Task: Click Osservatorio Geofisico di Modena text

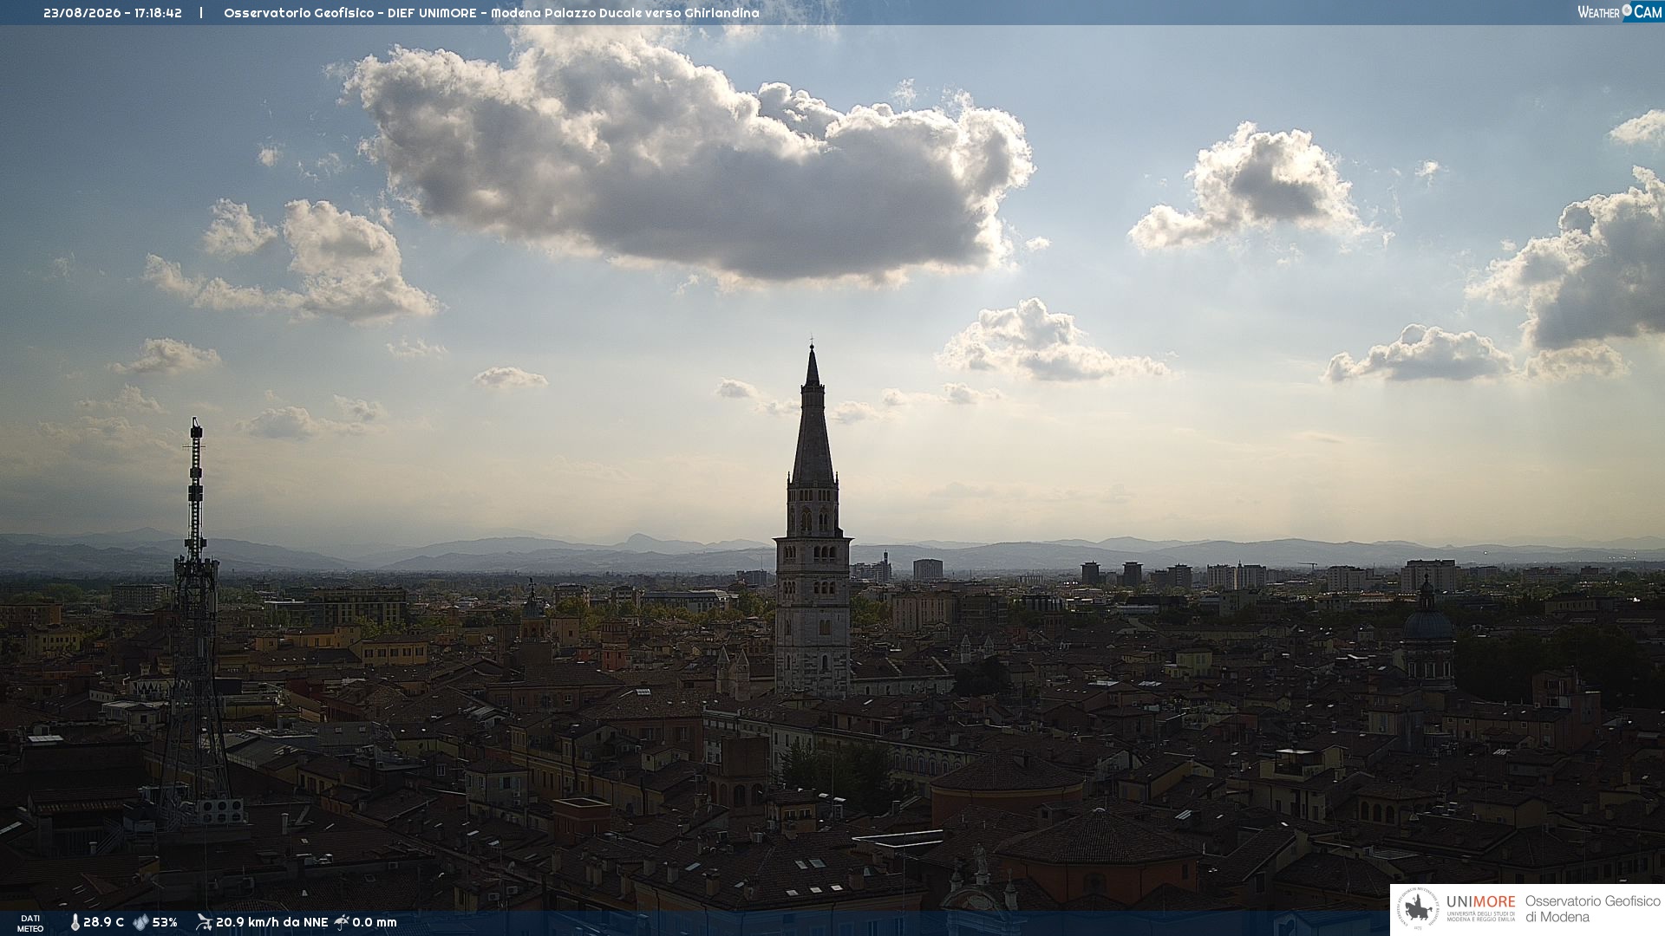Action: click(x=1592, y=909)
